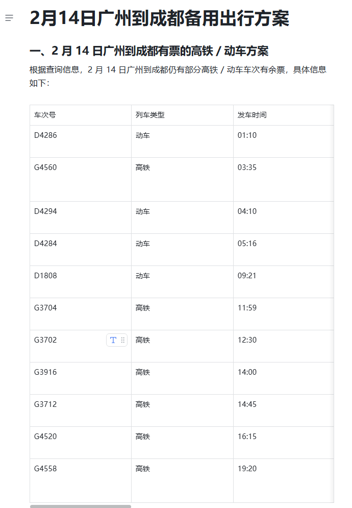Select the G4520 train number cell
This screenshot has width=352, height=508.
coord(45,437)
